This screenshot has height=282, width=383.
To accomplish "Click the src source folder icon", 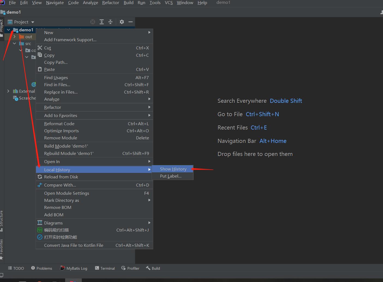I will pos(22,43).
